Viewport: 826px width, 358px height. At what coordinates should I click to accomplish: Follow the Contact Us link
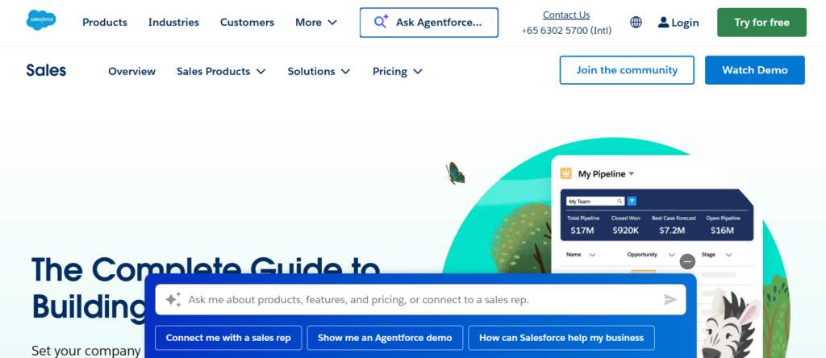[566, 15]
